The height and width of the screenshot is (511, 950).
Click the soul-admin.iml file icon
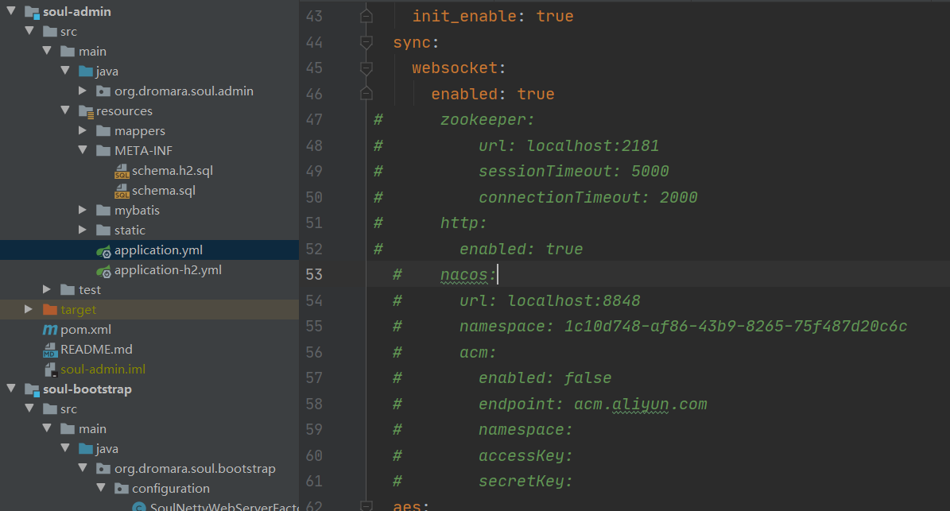point(51,370)
